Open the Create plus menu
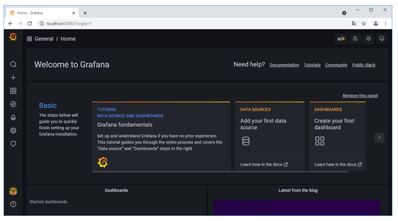The image size is (398, 221). click(x=13, y=77)
